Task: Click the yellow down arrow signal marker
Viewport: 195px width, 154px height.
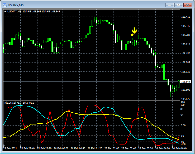Action: tap(134, 30)
